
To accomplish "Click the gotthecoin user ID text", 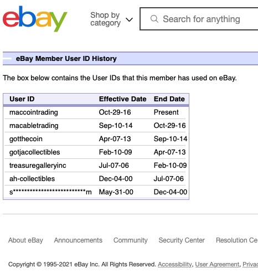I will [x=26, y=139].
